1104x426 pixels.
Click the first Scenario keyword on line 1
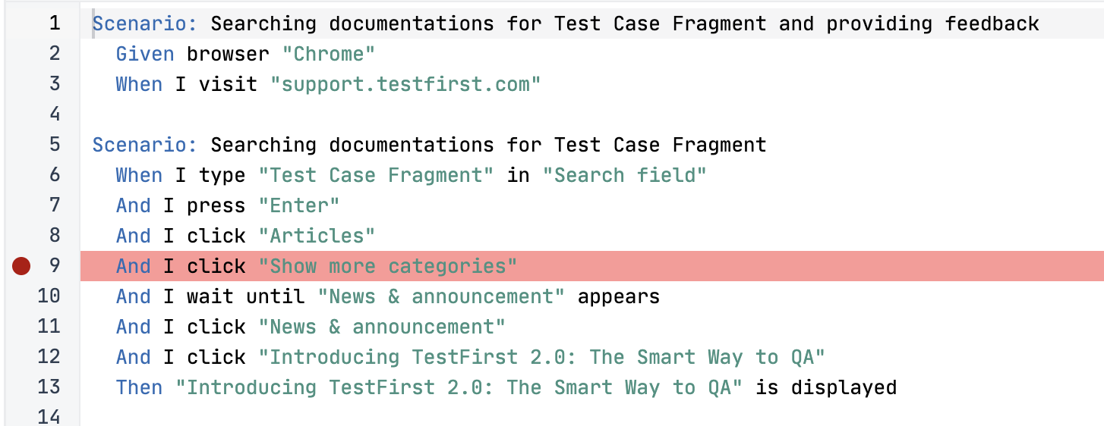pos(145,23)
